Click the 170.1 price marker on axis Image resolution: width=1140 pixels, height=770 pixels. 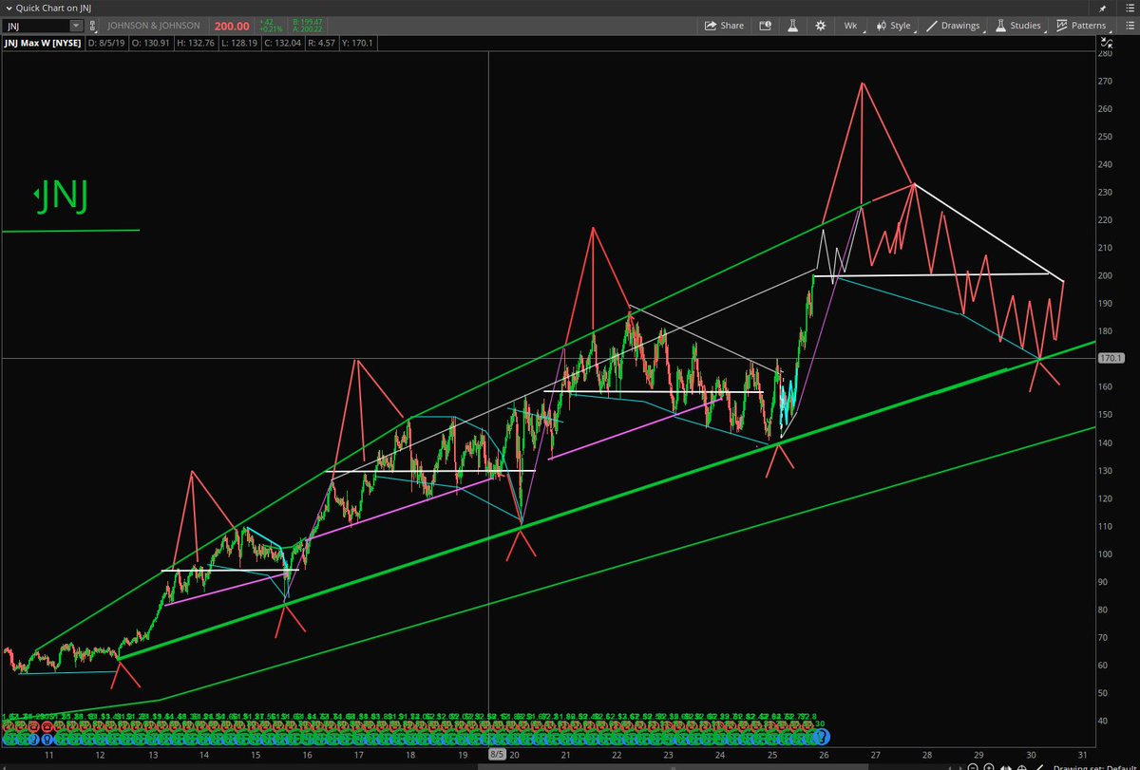pos(1111,359)
